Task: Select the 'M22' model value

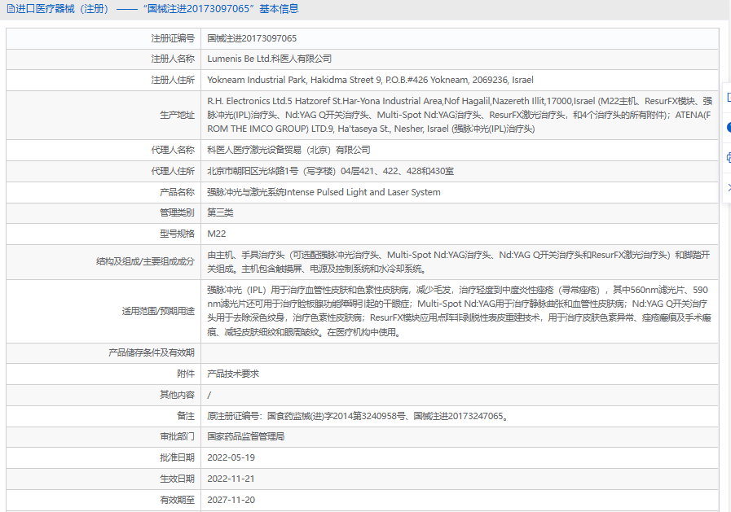Action: click(216, 233)
